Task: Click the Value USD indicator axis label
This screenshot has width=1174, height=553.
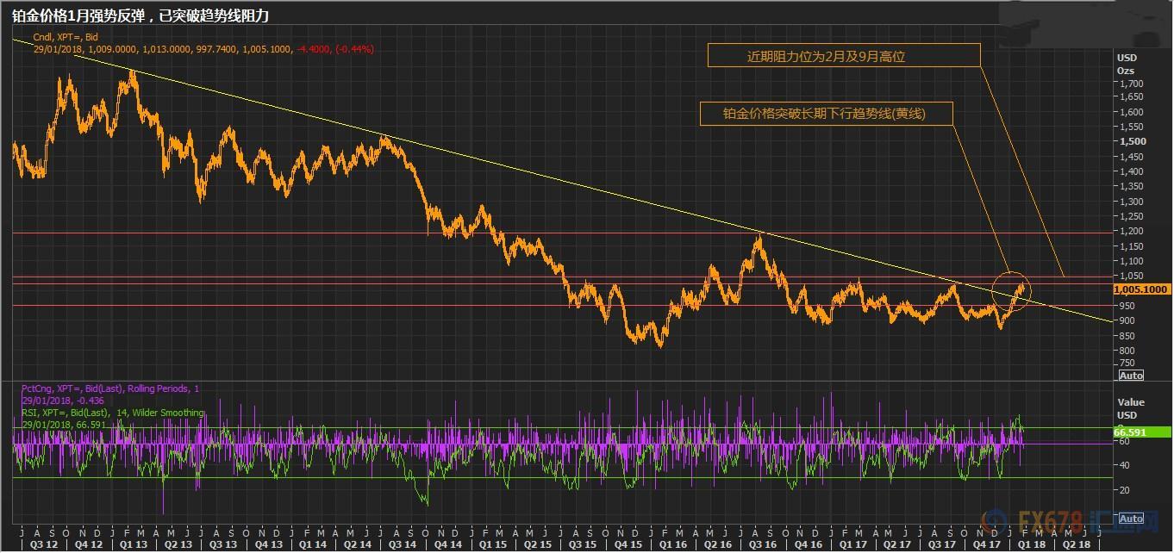Action: 1130,408
